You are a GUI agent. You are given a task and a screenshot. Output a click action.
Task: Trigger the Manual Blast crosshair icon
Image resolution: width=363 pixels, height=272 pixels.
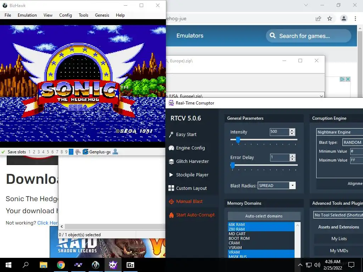coord(171,202)
